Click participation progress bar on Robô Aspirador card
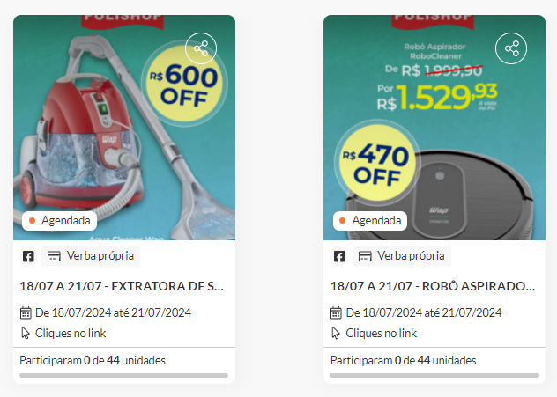Image resolution: width=557 pixels, height=397 pixels. pyautogui.click(x=434, y=375)
